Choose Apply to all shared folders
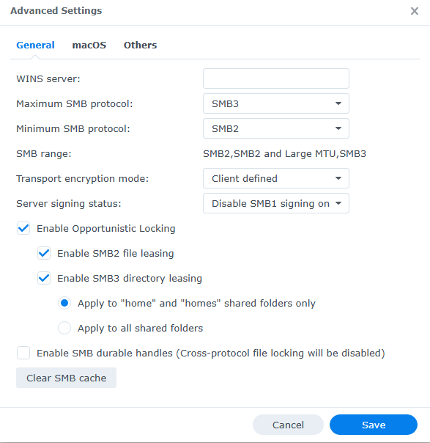 coord(64,328)
